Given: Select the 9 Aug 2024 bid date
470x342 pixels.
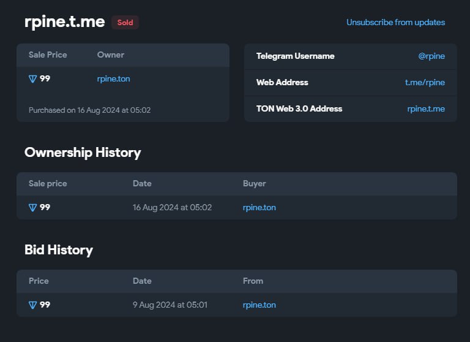Looking at the screenshot, I should [170, 305].
